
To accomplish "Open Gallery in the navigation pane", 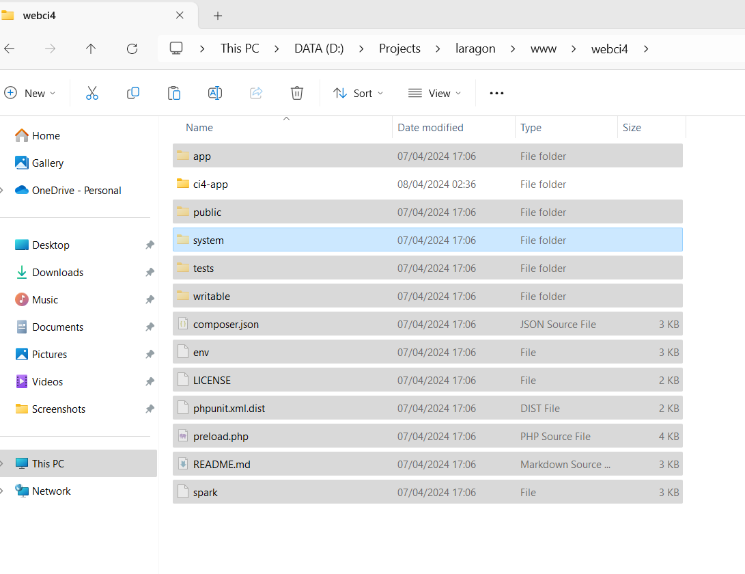I will pyautogui.click(x=39, y=163).
